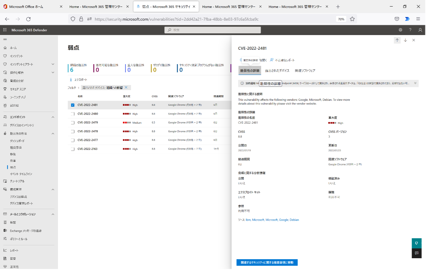The width and height of the screenshot is (426, 270).
Task: Check the CVE-2022-2478 row checkbox
Action: click(73, 131)
